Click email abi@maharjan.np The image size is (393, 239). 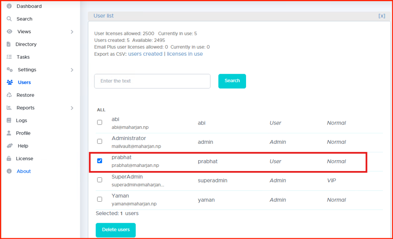pyautogui.click(x=130, y=127)
